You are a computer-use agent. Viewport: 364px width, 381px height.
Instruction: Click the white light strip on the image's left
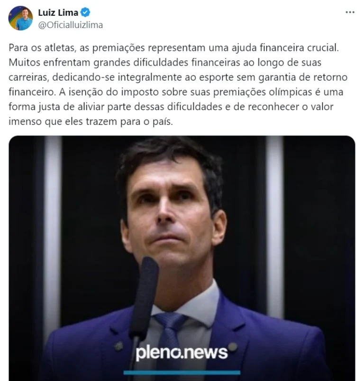53,231
